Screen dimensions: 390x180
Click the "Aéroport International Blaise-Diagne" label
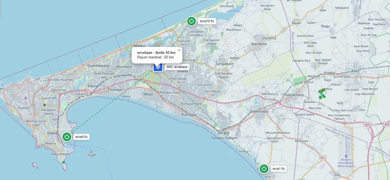(346, 163)
